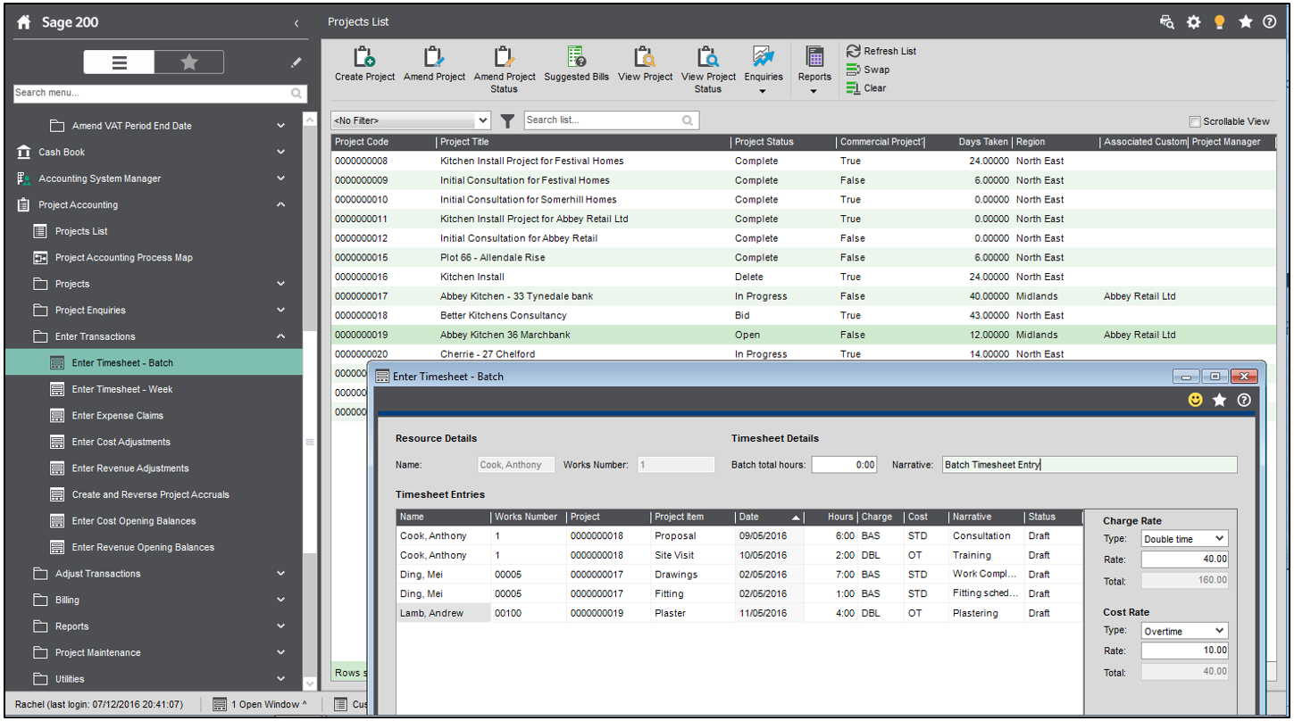Click the Search list input box

pos(611,120)
